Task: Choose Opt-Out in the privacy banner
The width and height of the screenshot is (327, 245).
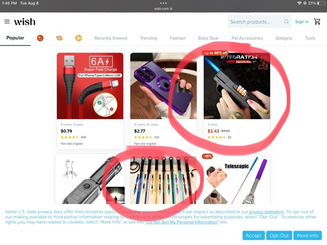Action: [279, 235]
